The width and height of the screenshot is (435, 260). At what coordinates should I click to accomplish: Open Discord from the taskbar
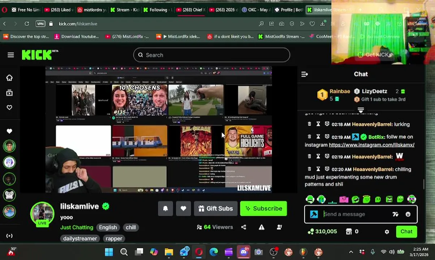(244, 252)
